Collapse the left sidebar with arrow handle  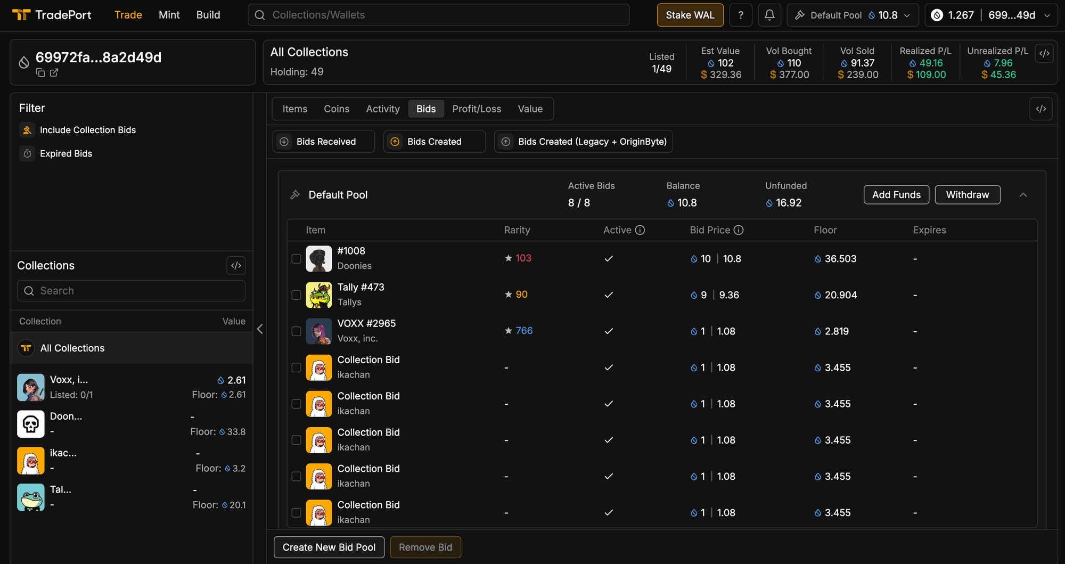(x=260, y=329)
